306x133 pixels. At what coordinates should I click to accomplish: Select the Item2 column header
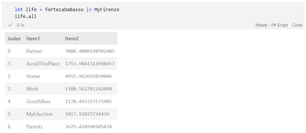pos(72,39)
